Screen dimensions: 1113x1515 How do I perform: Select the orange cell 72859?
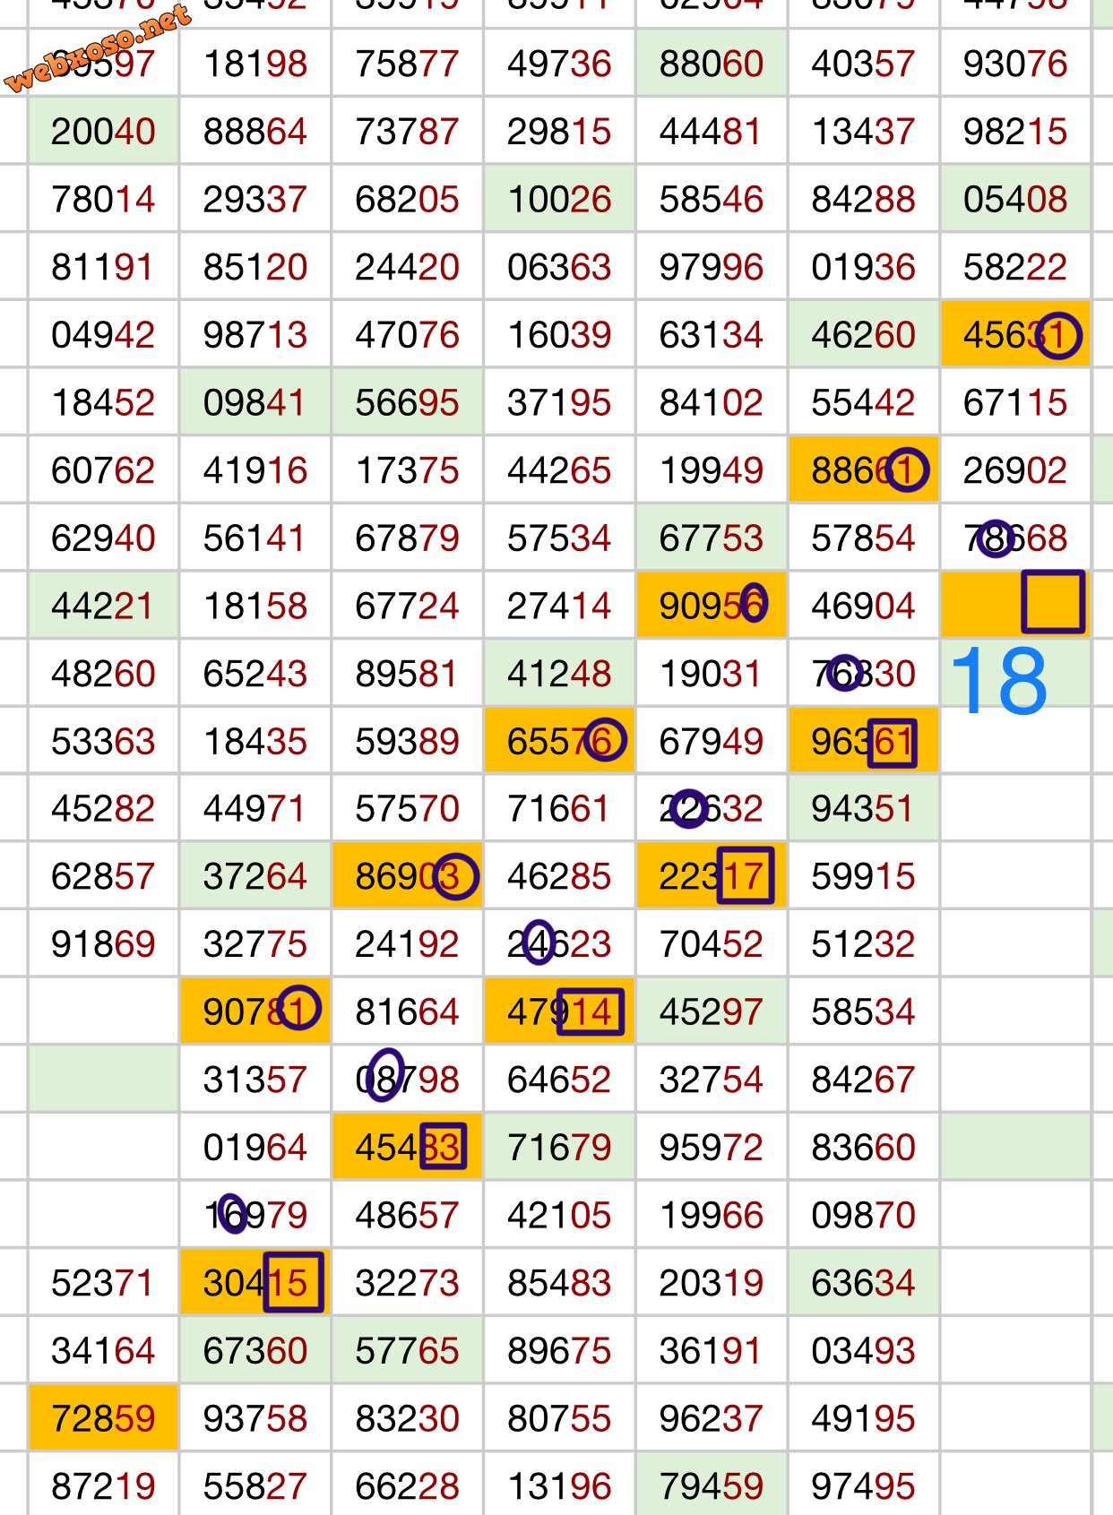pos(103,1418)
